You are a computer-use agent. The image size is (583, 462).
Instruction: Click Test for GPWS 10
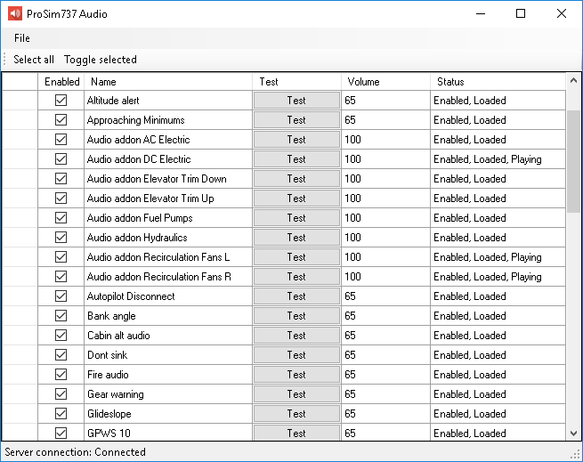(x=296, y=433)
